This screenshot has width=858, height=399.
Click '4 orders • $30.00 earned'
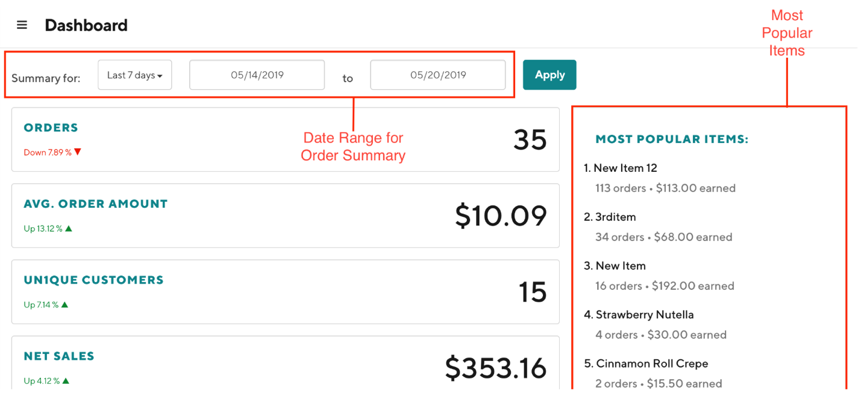click(661, 335)
